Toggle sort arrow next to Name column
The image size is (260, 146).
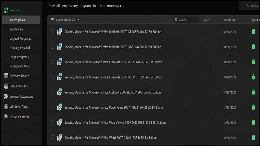[79, 20]
